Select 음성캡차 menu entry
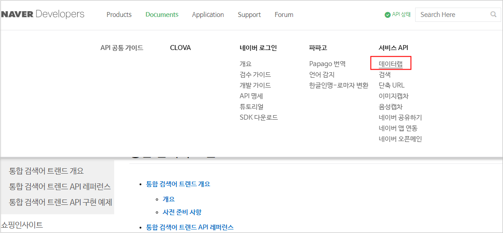The image size is (503, 233). [390, 107]
